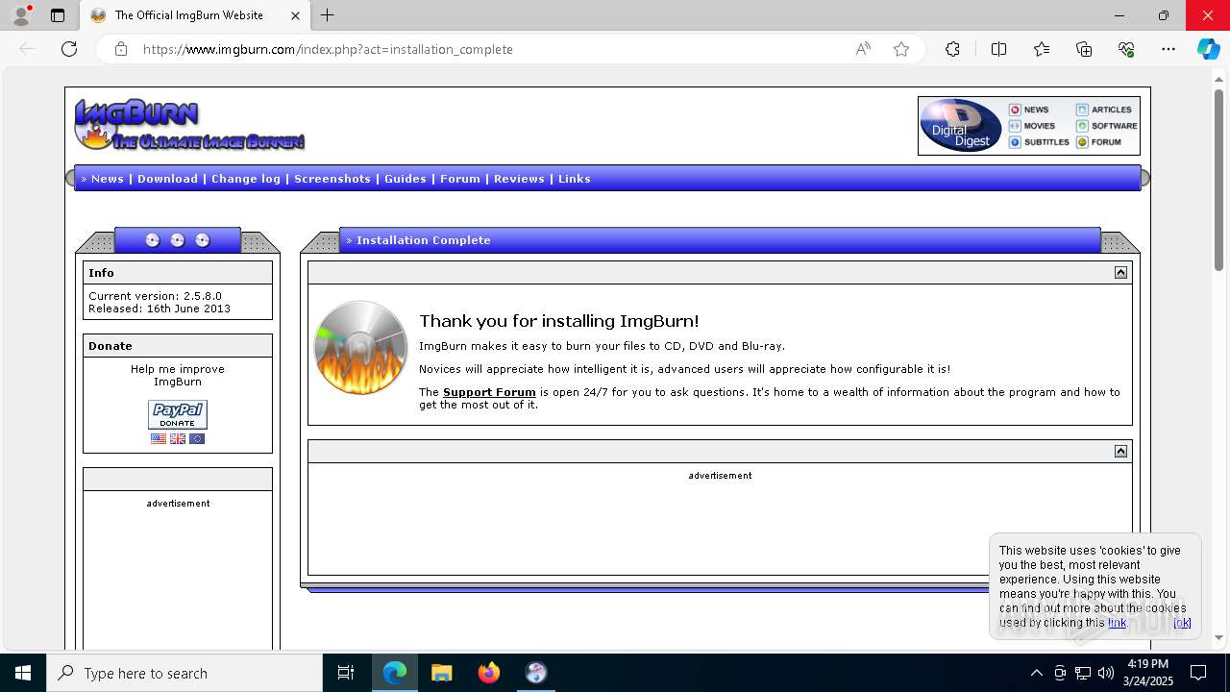Open a new browser tab
Viewport: 1230px width, 692px height.
tap(328, 15)
